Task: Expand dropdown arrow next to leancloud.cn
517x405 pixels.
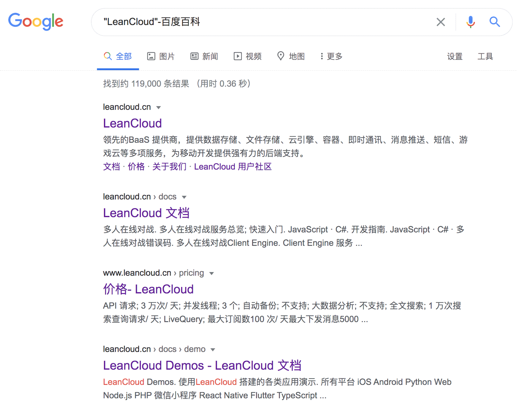Action: coord(159,108)
